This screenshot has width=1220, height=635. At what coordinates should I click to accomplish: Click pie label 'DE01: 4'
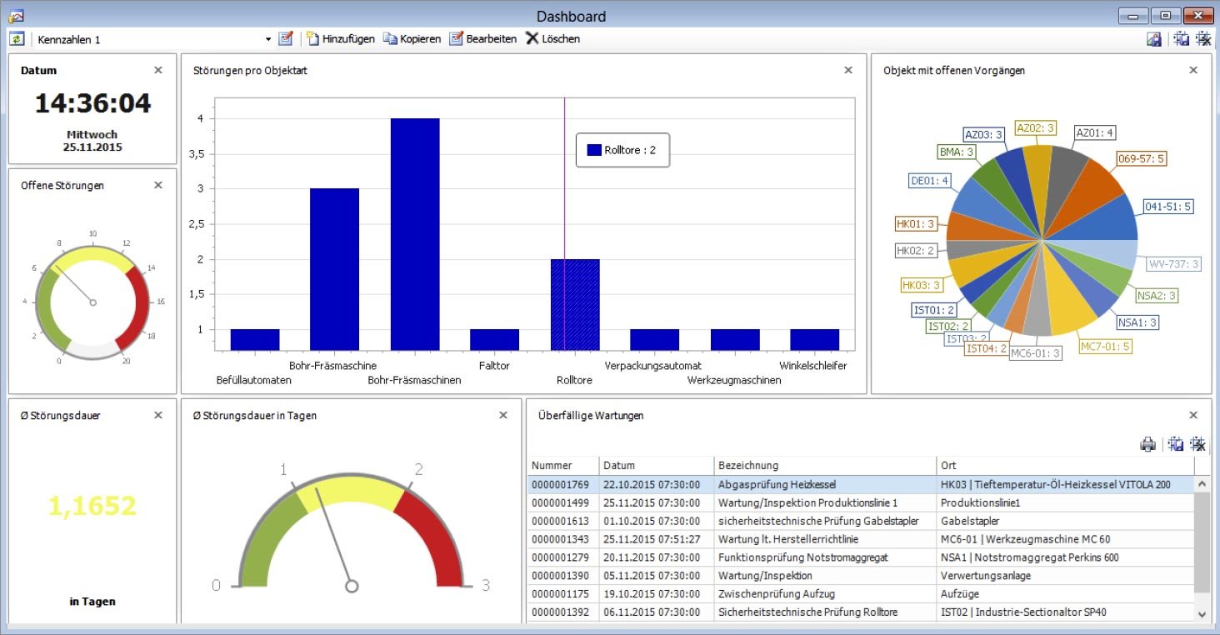coord(930,181)
